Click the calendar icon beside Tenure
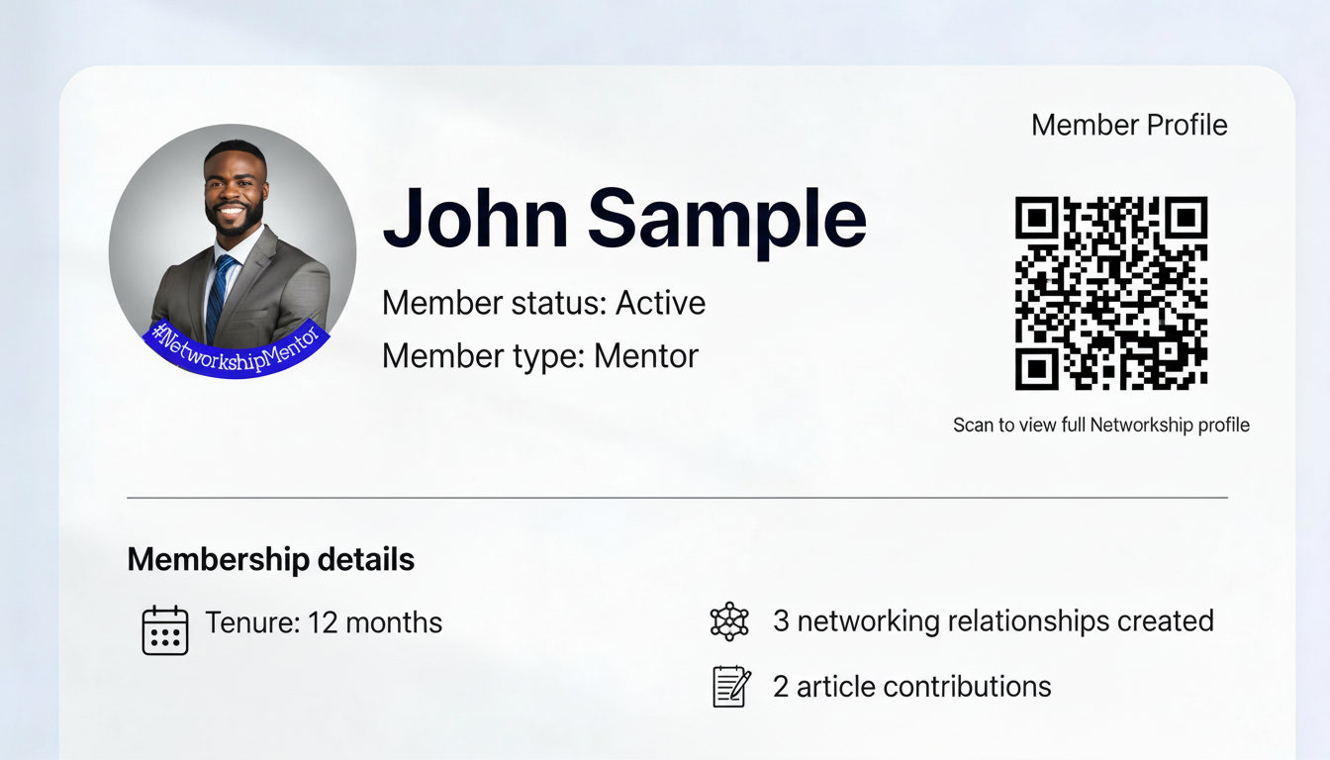Image resolution: width=1330 pixels, height=760 pixels. pyautogui.click(x=165, y=629)
